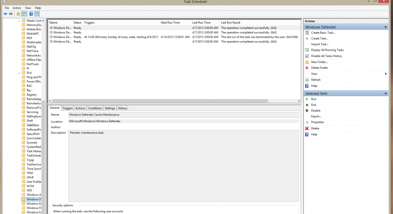Click the task Name field
Image resolution: width=393 pixels, height=214 pixels.
pyautogui.click(x=184, y=115)
